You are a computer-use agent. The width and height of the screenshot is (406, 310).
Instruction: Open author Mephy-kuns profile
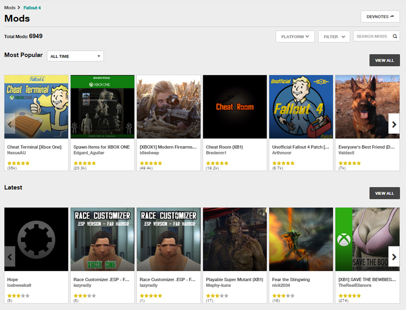pos(218,285)
